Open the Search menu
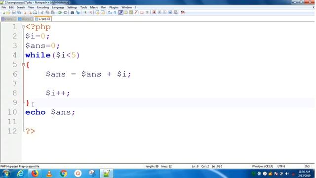This screenshot has height=178, width=316. click(x=21, y=7)
